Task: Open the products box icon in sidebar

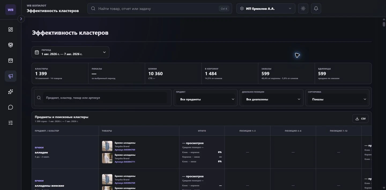Action: click(10, 45)
